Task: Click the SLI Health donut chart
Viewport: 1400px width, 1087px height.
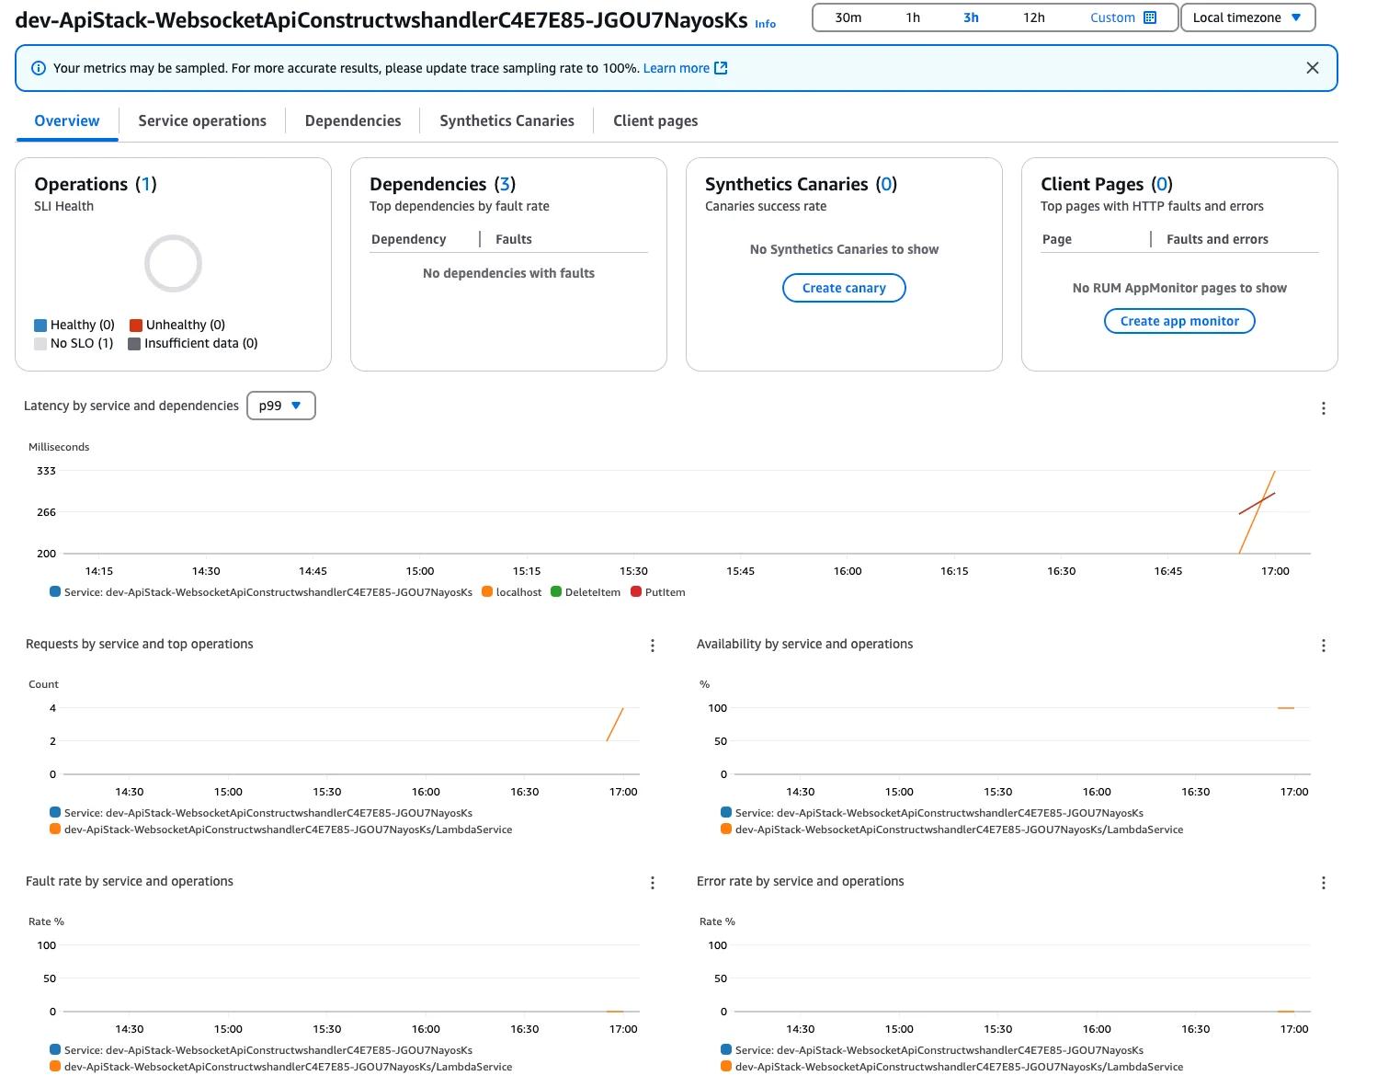Action: (173, 264)
